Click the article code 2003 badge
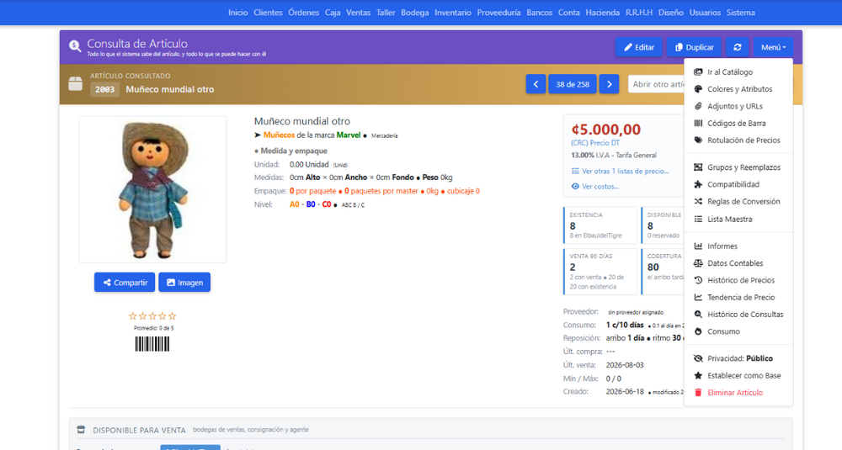This screenshot has height=450, width=842. [x=104, y=89]
